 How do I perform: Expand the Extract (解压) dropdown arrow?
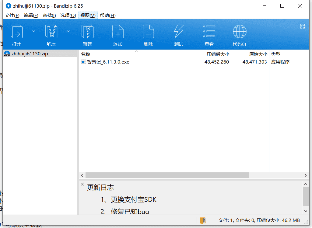coord(68,31)
